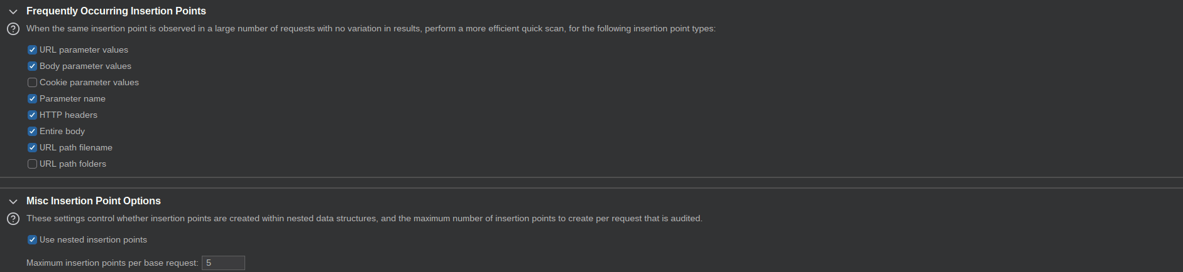Collapse the Misc Insertion Point Options section
The height and width of the screenshot is (272, 1183).
[13, 201]
